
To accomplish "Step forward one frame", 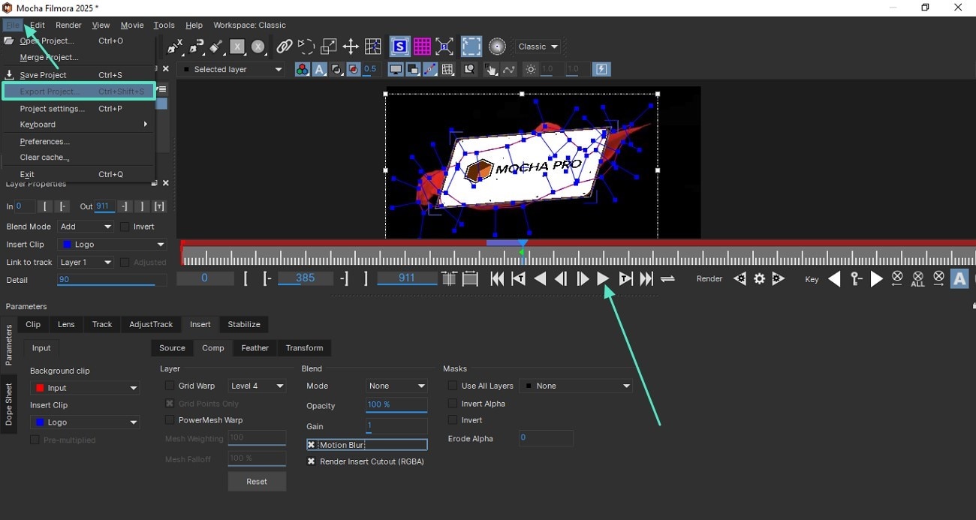I will click(x=583, y=279).
